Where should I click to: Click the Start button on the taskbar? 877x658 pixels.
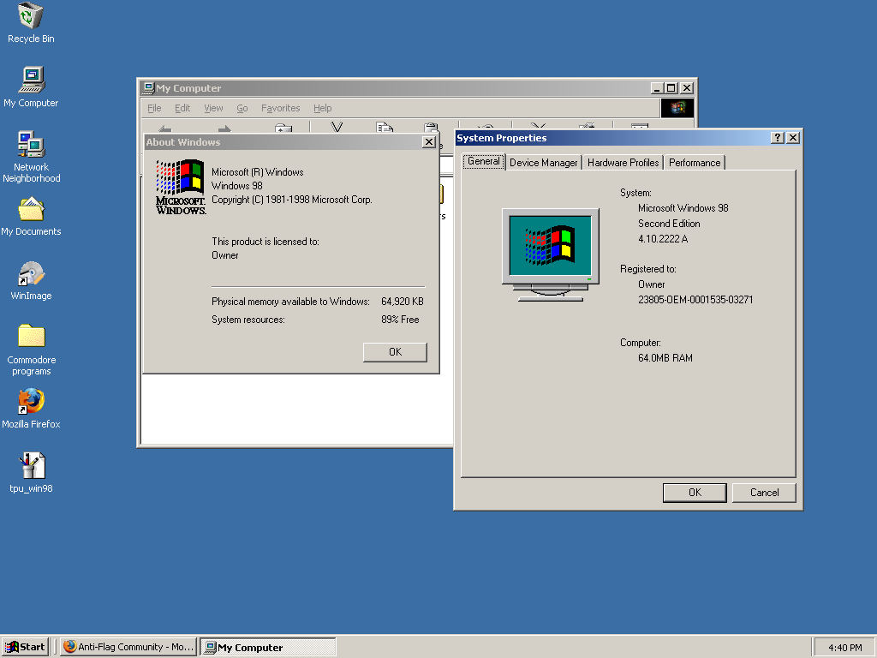(x=26, y=647)
